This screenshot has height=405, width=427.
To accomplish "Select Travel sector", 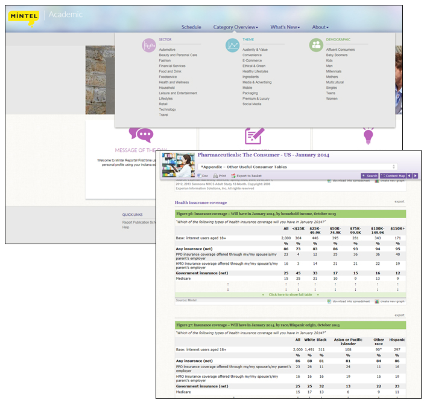I will [163, 115].
